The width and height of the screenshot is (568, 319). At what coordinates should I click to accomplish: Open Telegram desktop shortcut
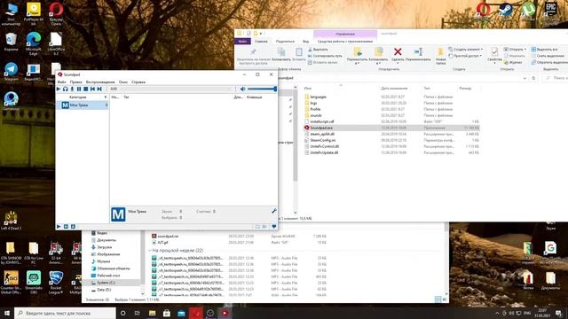[12, 72]
